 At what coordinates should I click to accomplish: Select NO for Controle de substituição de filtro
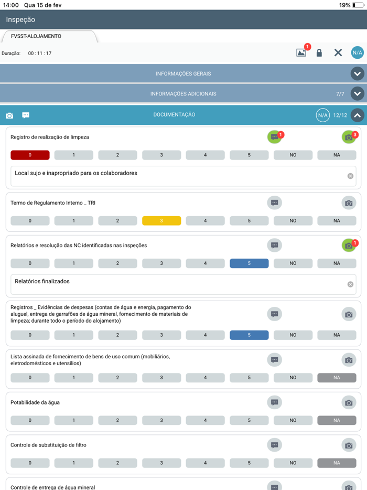pos(293,463)
